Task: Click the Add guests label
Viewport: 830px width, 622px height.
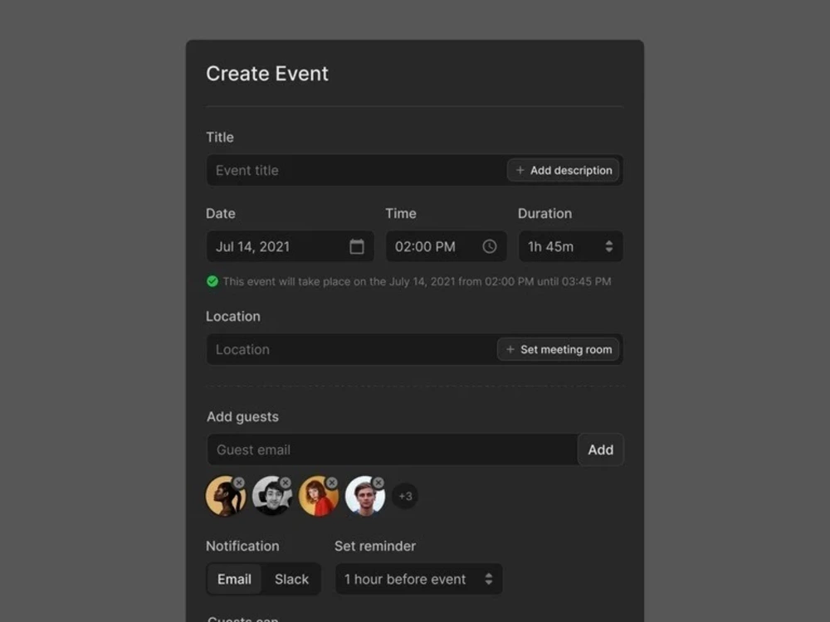Action: (x=242, y=417)
